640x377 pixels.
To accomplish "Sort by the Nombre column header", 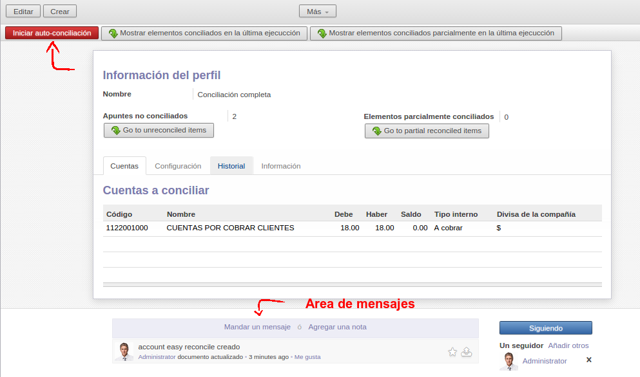I will pyautogui.click(x=181, y=214).
